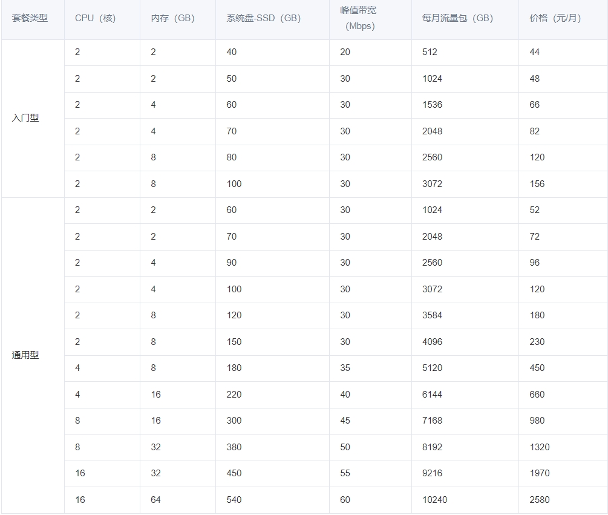This screenshot has height=515, width=608.
Task: Click the price cell showing 1970
Action: coord(563,473)
